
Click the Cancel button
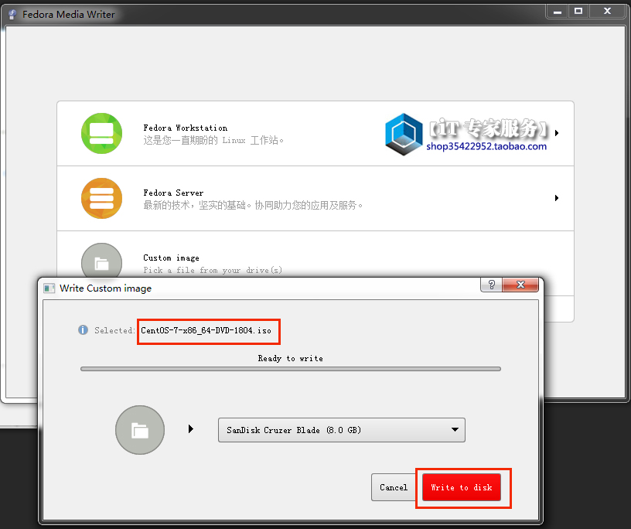click(394, 487)
